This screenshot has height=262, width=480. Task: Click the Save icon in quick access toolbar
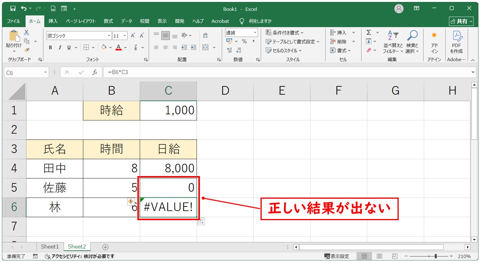tap(13, 8)
